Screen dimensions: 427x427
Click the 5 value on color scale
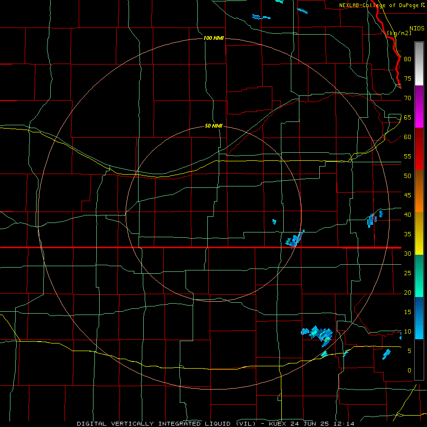tap(409, 351)
